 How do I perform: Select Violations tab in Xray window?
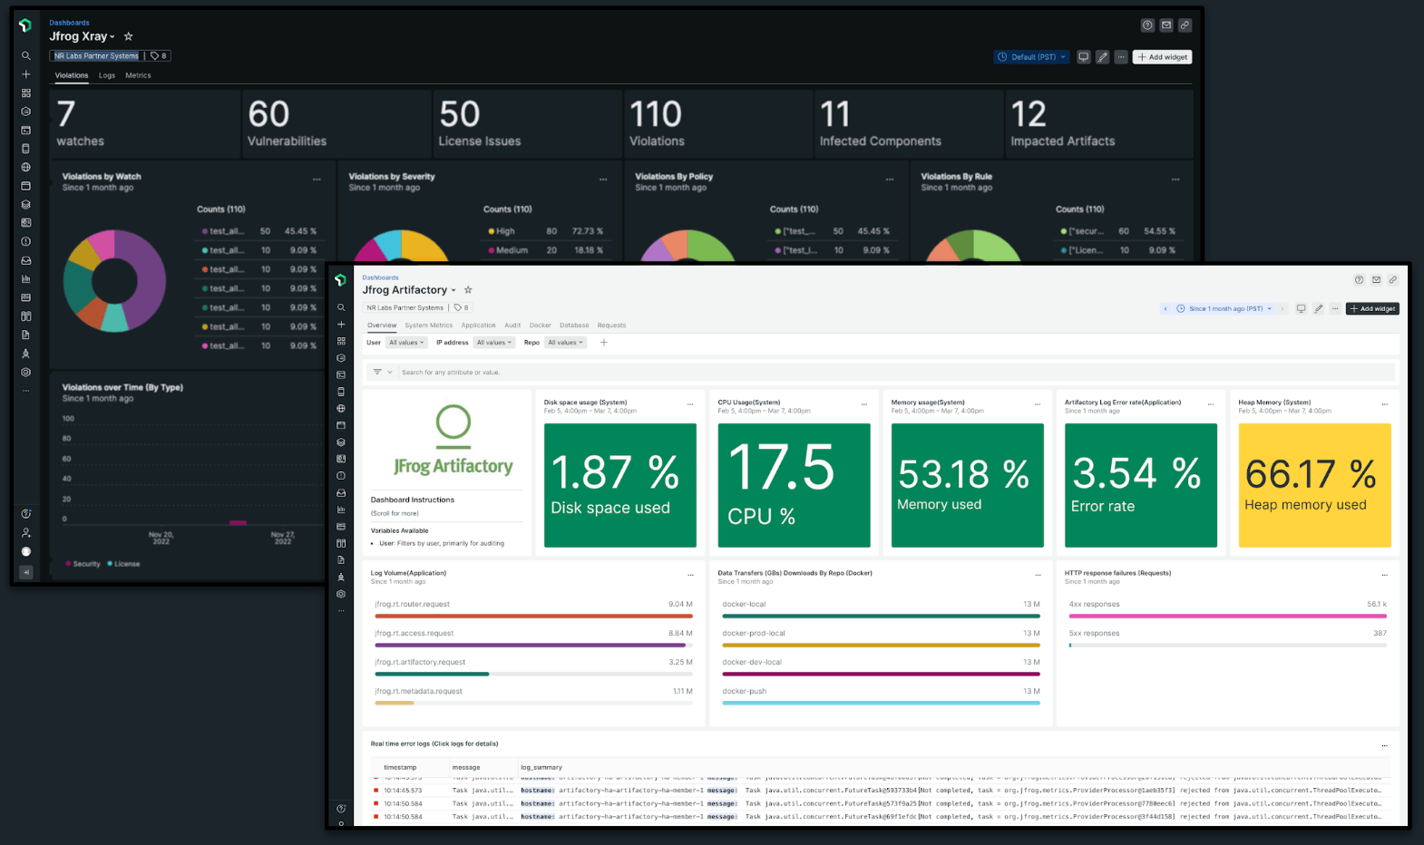72,75
